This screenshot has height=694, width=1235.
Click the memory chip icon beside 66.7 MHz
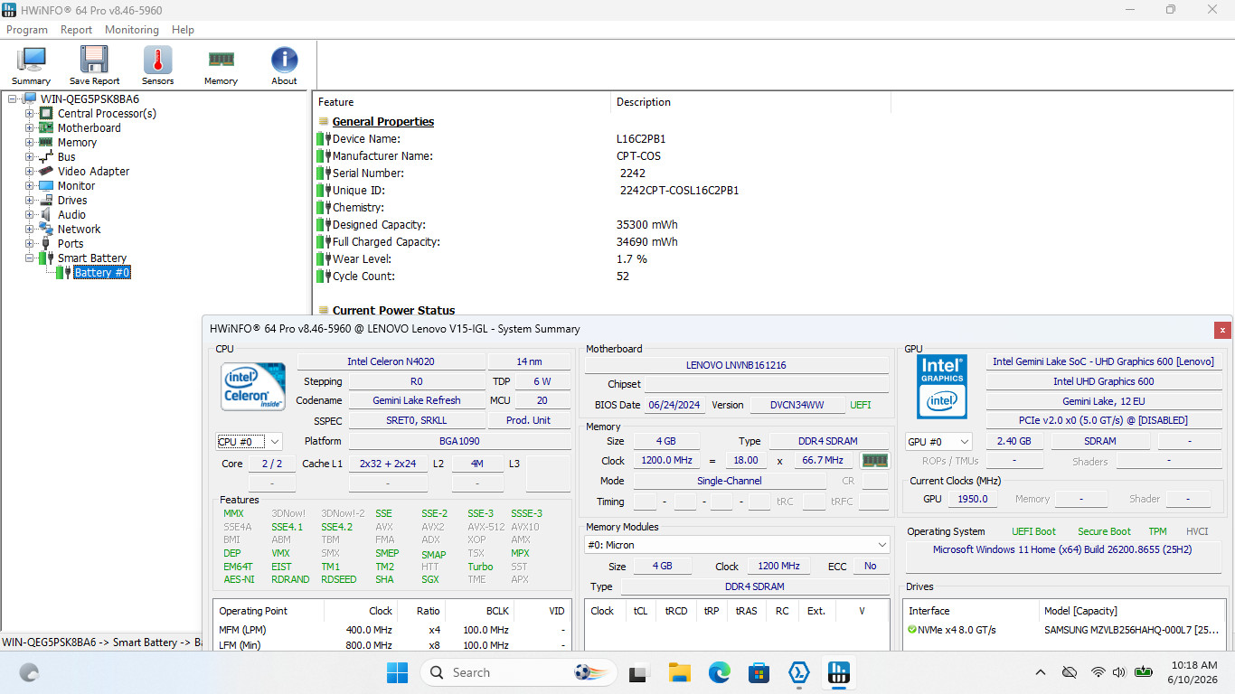coord(874,461)
